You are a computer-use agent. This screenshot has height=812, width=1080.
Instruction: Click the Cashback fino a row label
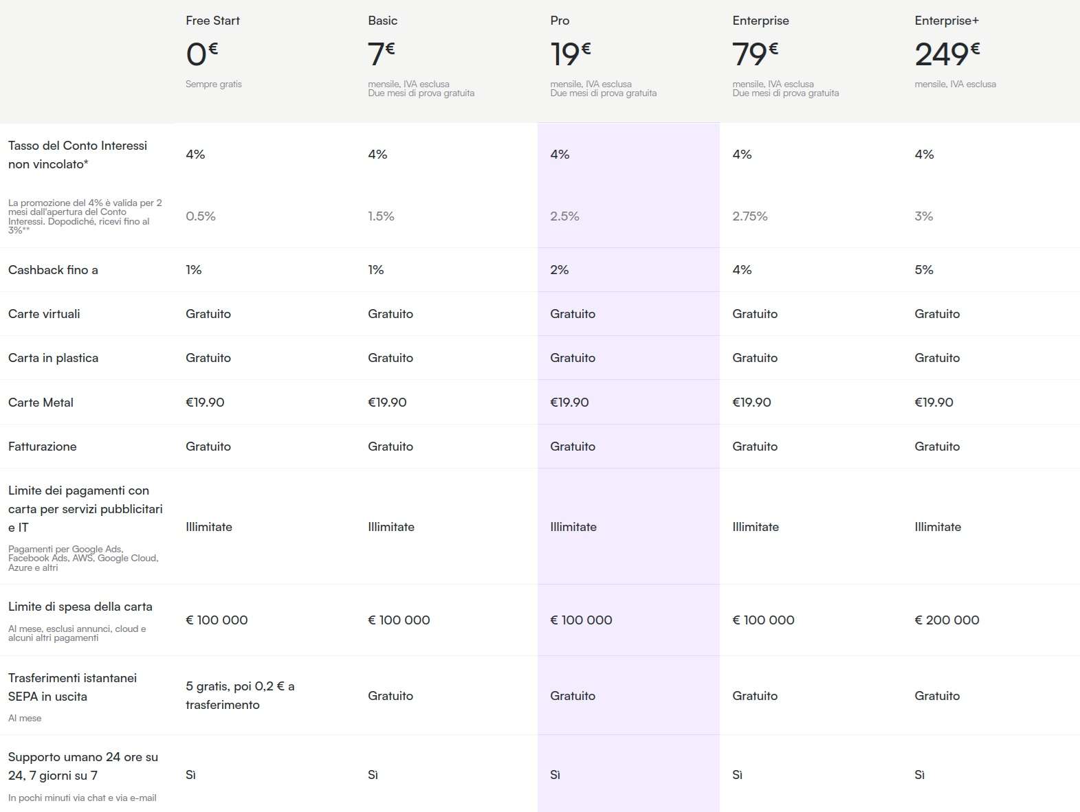tap(53, 270)
